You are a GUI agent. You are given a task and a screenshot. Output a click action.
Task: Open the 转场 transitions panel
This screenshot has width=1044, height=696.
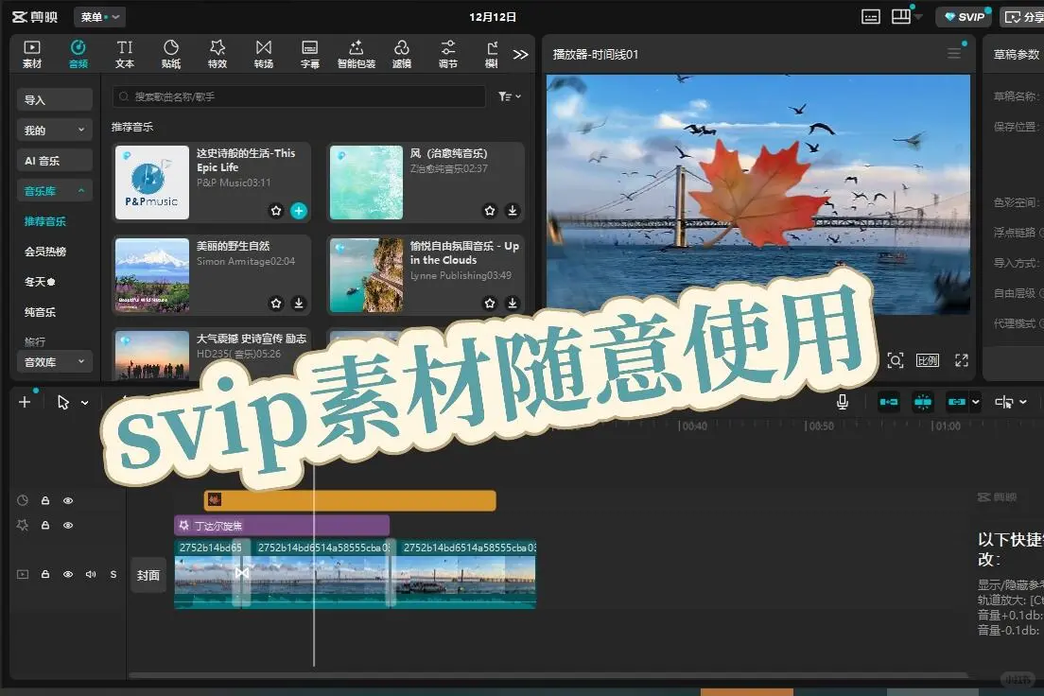264,52
